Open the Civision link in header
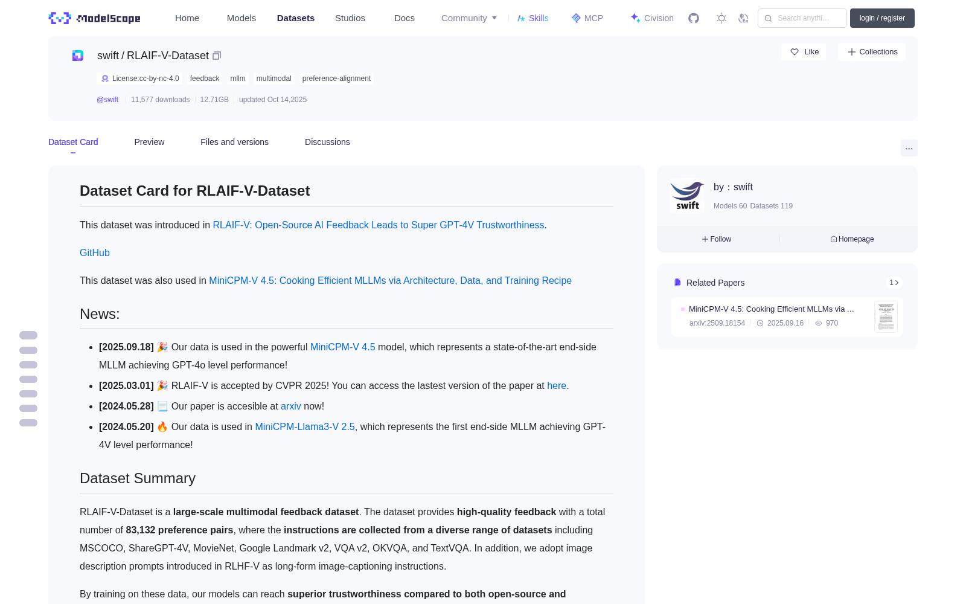 [x=652, y=18]
